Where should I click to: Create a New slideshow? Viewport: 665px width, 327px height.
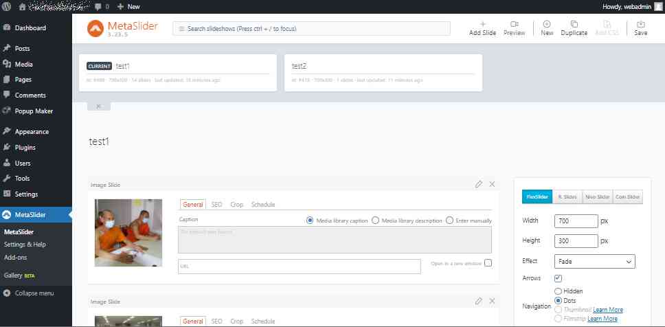point(547,24)
